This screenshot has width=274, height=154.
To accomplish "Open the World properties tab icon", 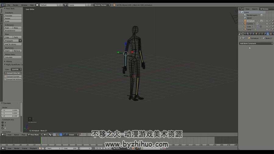I will [254, 34].
